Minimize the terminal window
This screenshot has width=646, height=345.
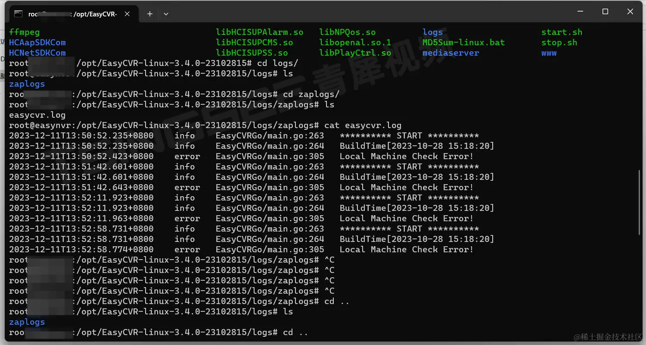click(x=580, y=12)
